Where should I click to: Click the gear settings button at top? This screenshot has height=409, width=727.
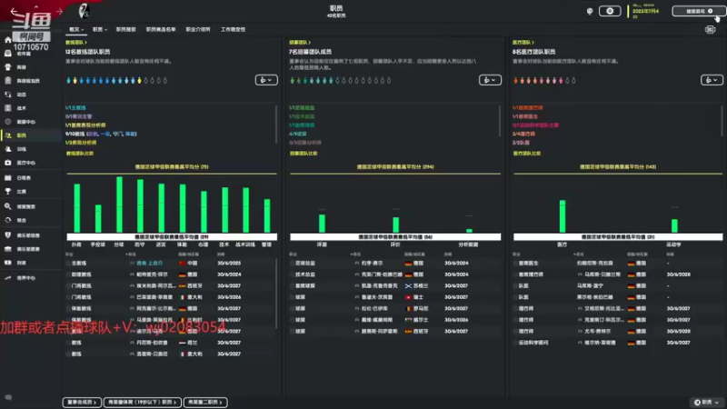610,11
